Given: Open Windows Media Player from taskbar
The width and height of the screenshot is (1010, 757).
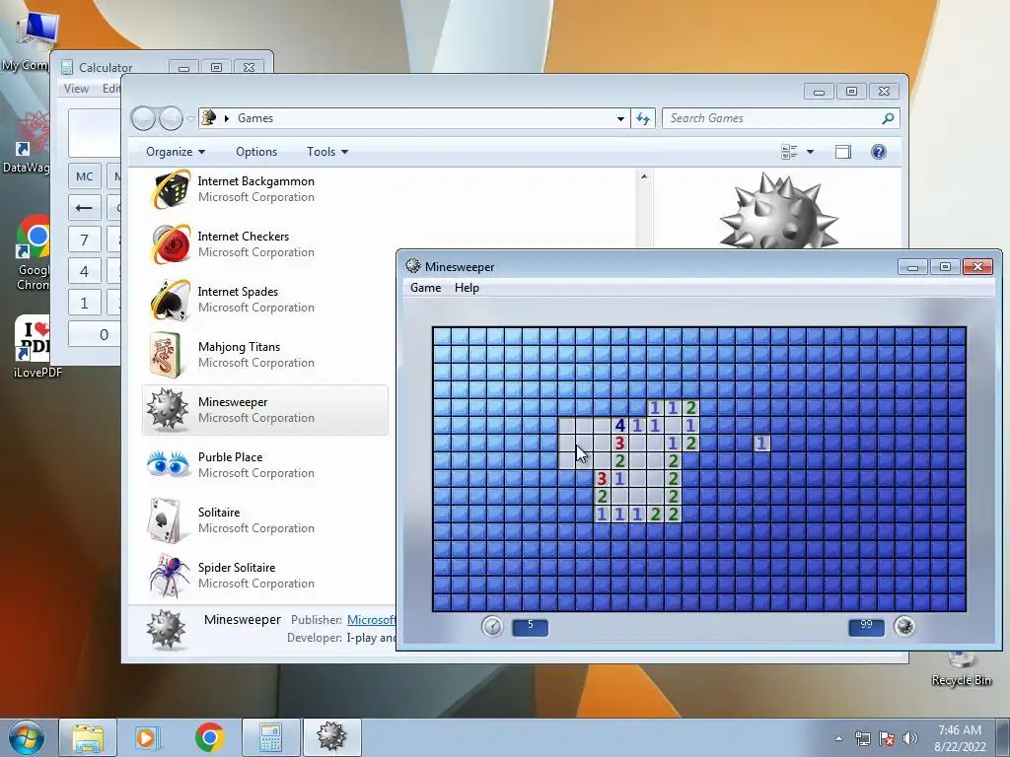Looking at the screenshot, I should point(148,737).
